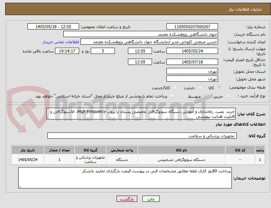Click the چاپ print button
The height and width of the screenshot is (208, 271).
pos(151,199)
